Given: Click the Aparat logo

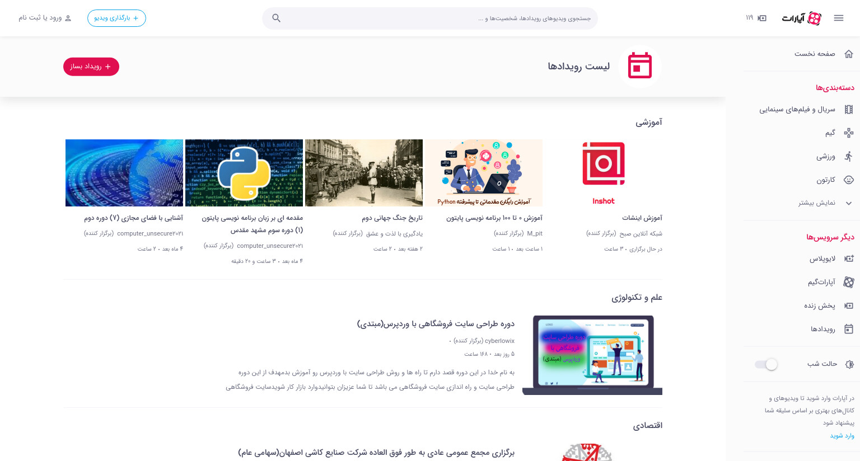Looking at the screenshot, I should [x=801, y=18].
